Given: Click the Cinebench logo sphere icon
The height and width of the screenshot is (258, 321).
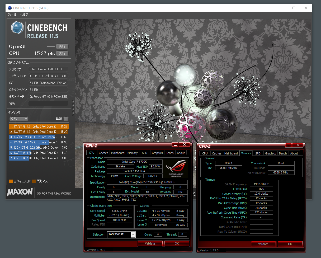Looking at the screenshot, I should [18, 28].
